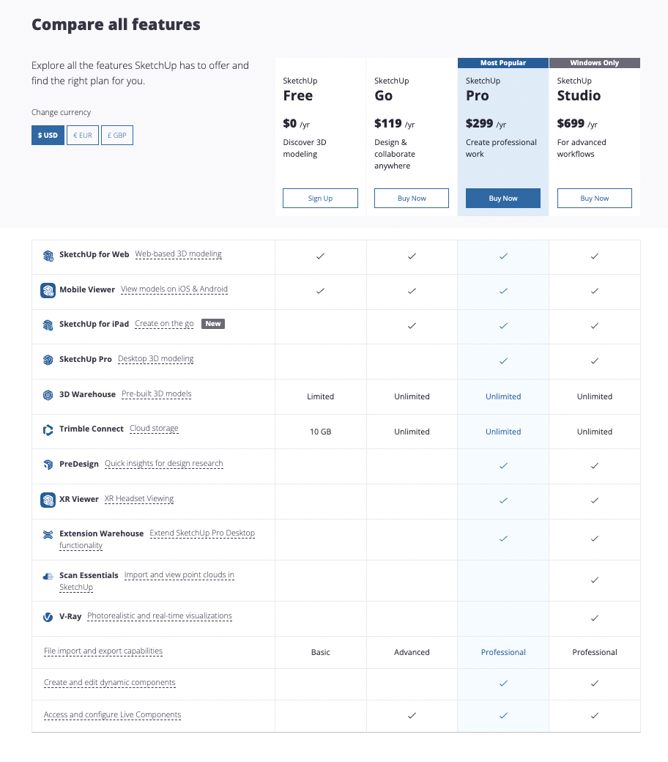The image size is (668, 762).
Task: Click the XR Viewer icon
Action: tap(48, 500)
